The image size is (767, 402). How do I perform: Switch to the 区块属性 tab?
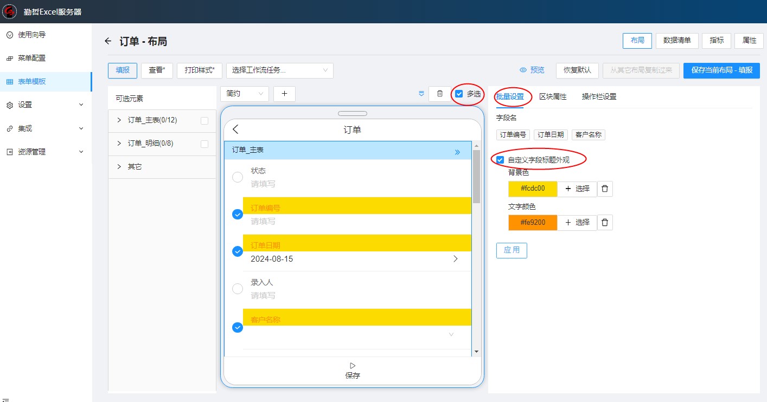pos(552,96)
